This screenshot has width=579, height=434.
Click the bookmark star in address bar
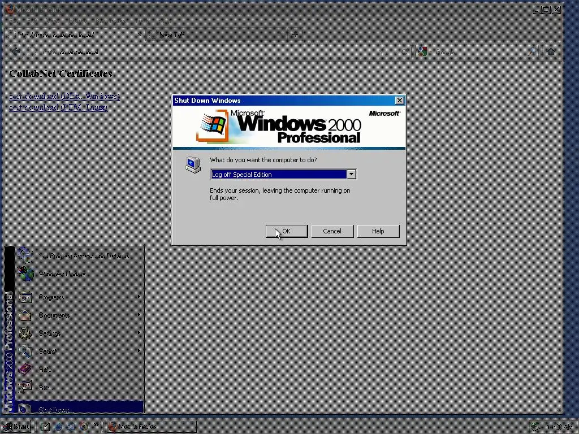(x=383, y=51)
